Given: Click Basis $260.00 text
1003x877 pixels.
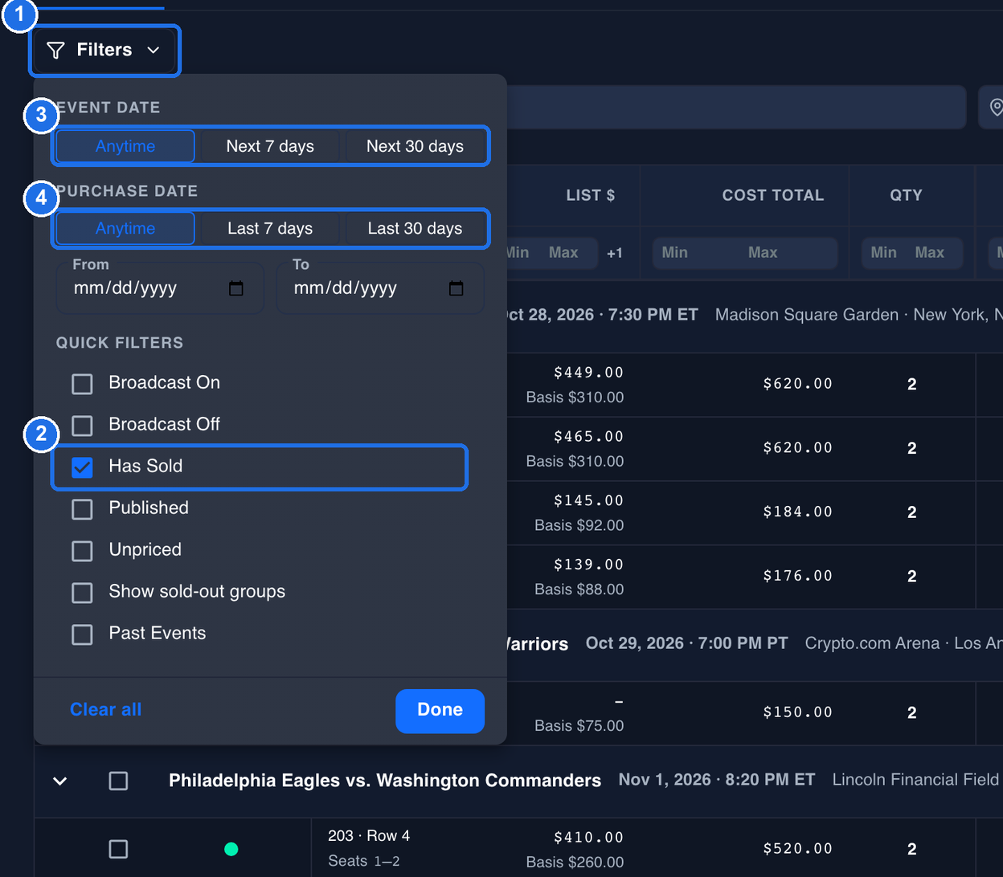Looking at the screenshot, I should [x=575, y=863].
